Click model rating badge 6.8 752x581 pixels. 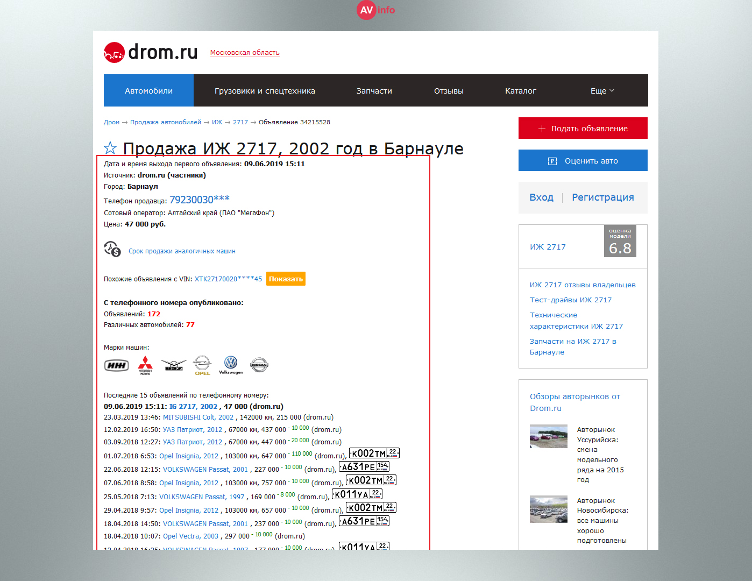[620, 241]
